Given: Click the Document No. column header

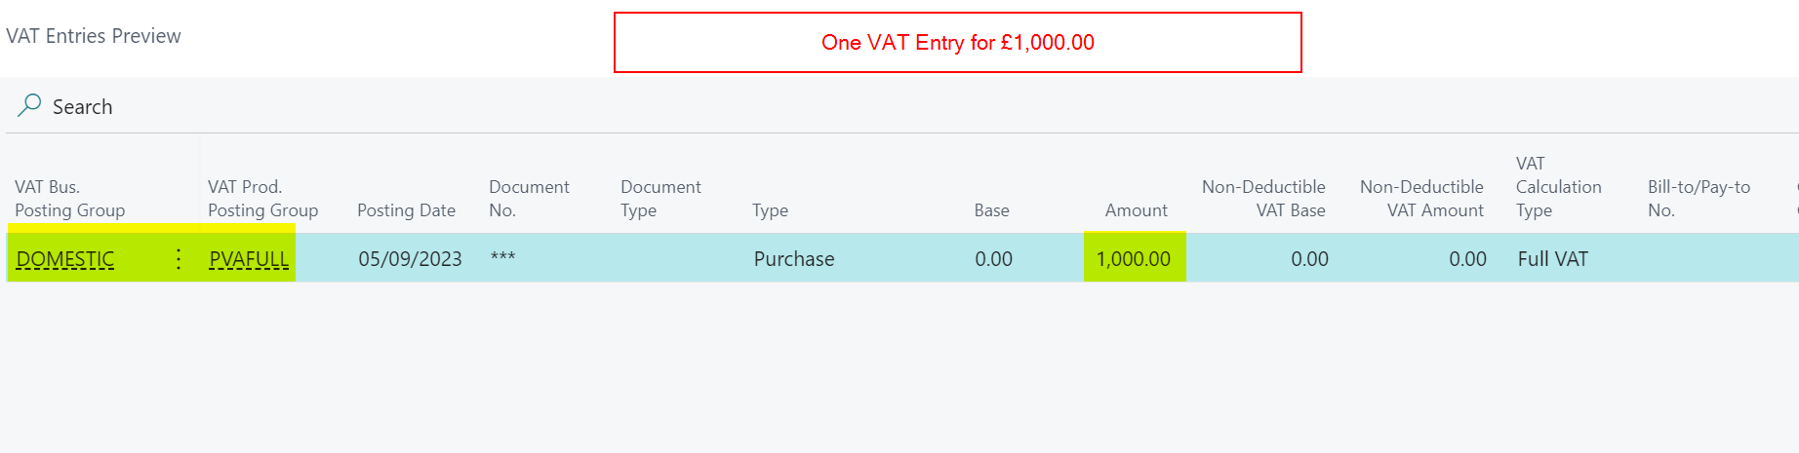Looking at the screenshot, I should pos(529,199).
